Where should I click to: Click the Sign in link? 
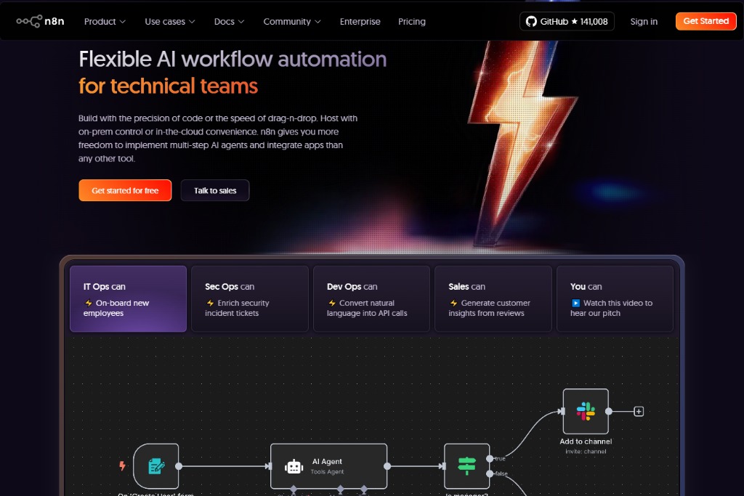click(644, 22)
